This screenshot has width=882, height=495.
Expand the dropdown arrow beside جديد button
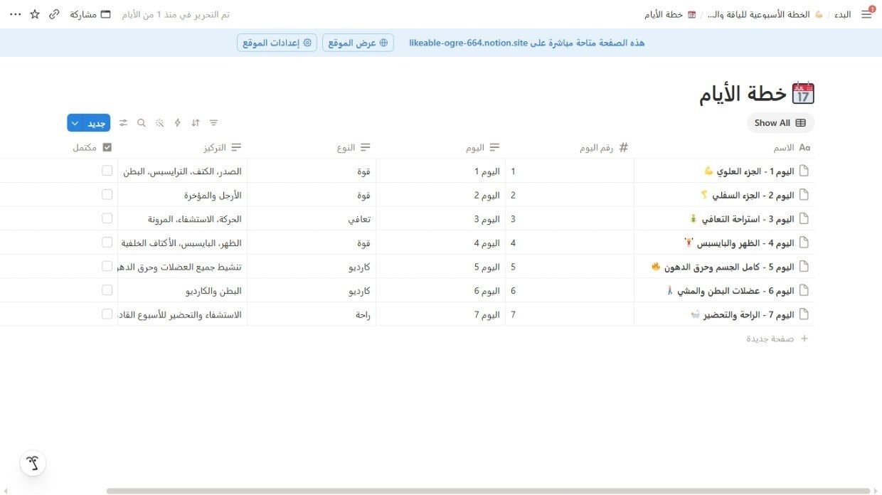[75, 123]
